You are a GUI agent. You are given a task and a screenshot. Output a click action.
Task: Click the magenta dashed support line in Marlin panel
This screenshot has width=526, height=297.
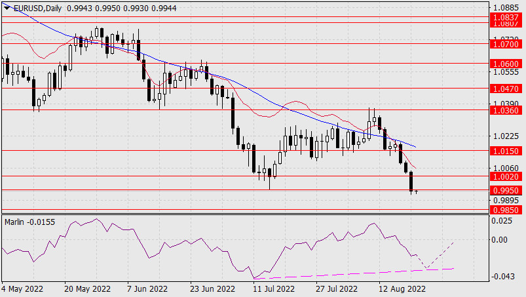[x=352, y=274]
